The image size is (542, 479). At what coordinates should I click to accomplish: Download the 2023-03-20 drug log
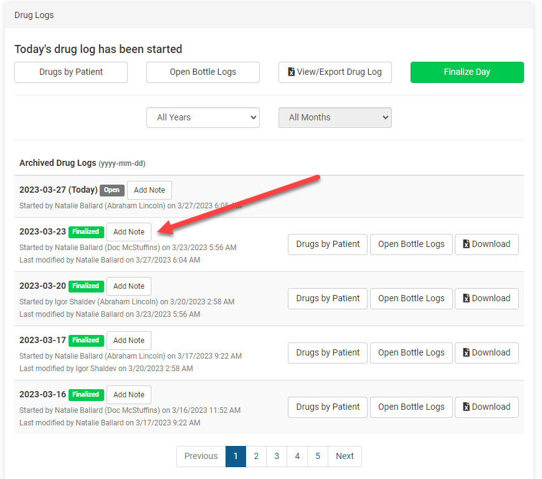click(486, 299)
